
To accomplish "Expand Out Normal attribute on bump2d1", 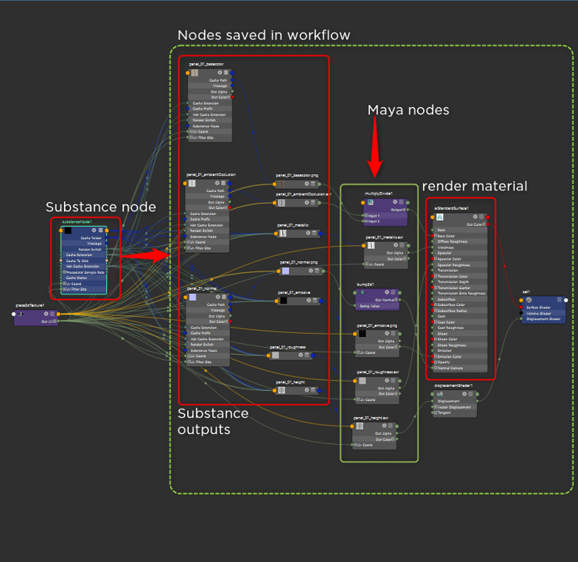I will tap(396, 300).
